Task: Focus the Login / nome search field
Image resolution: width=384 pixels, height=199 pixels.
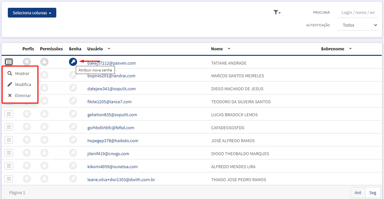Action: click(358, 12)
